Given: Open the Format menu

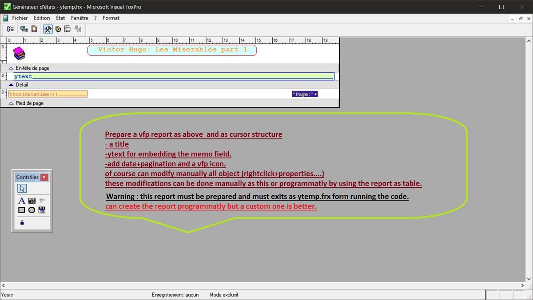Looking at the screenshot, I should (x=111, y=18).
